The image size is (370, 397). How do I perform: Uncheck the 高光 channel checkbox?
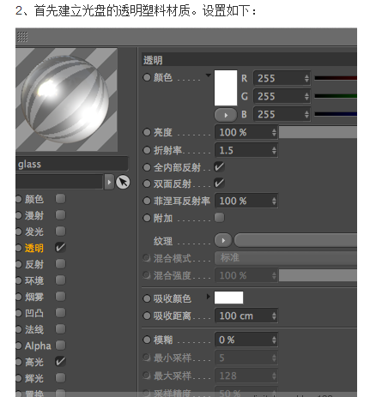pos(60,362)
